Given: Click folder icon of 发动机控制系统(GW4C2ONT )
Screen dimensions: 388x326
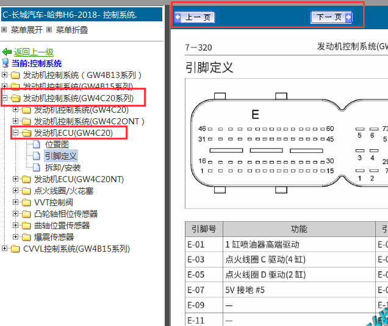Looking at the screenshot, I should click(x=26, y=121).
